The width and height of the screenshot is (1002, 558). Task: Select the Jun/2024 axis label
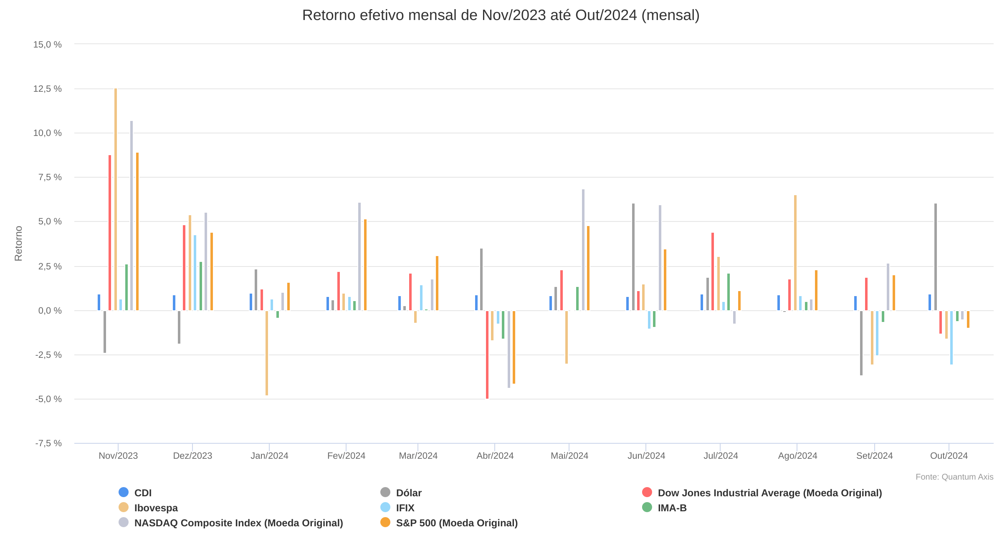tap(646, 456)
